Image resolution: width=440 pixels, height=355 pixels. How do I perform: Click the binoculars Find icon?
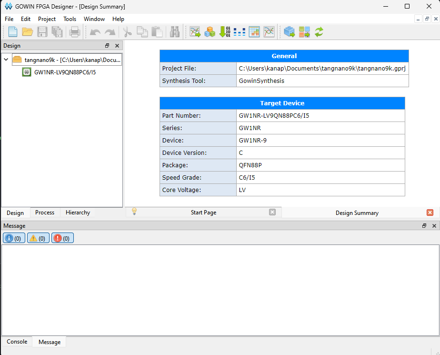coord(175,32)
